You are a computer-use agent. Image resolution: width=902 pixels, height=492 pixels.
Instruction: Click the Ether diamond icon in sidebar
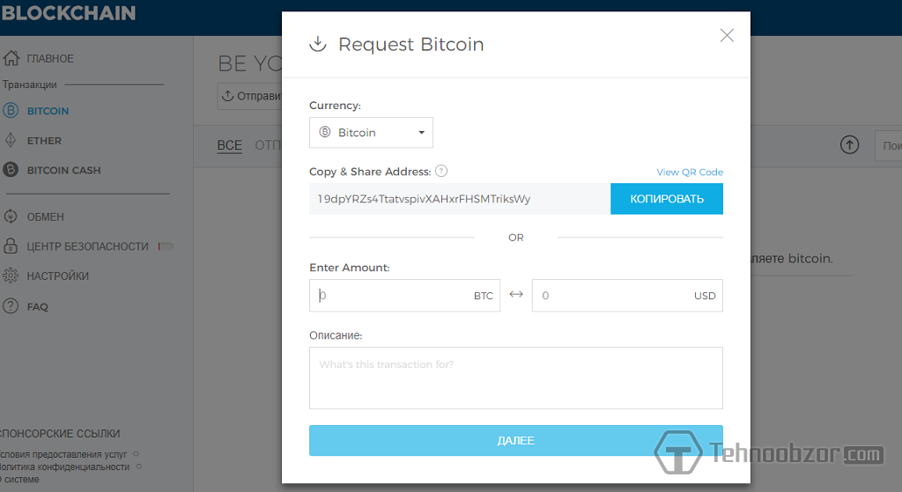[11, 140]
